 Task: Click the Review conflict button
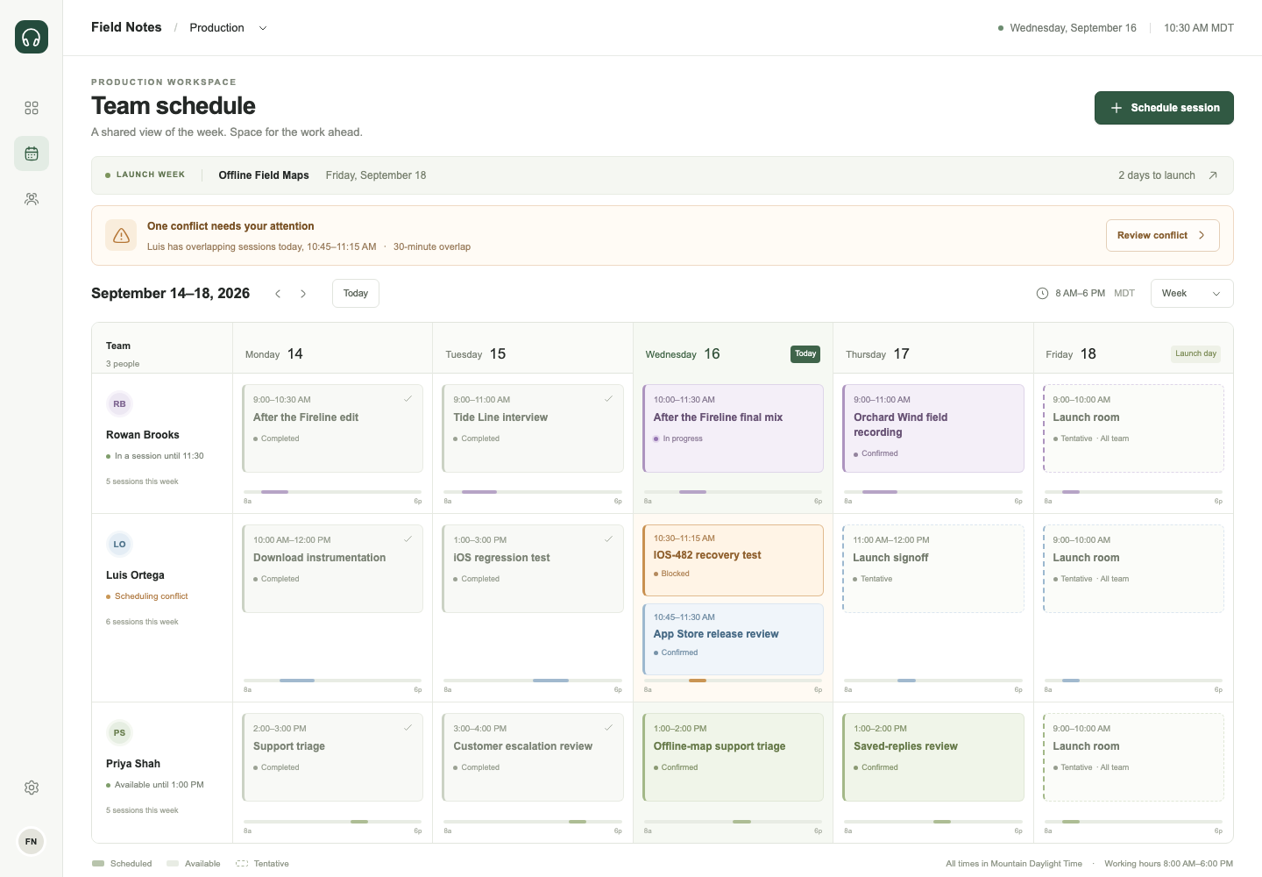coord(1162,236)
